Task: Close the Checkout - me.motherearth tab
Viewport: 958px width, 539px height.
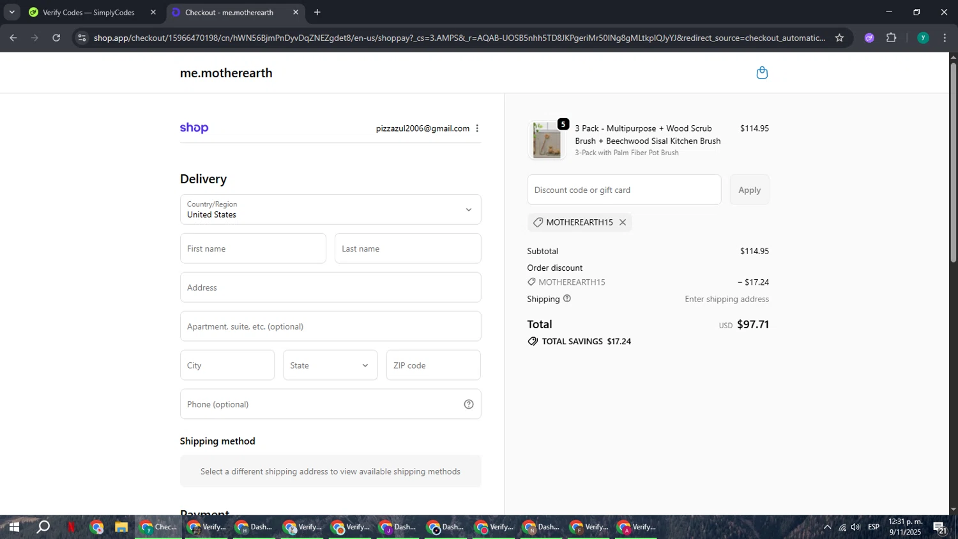Action: (x=296, y=12)
